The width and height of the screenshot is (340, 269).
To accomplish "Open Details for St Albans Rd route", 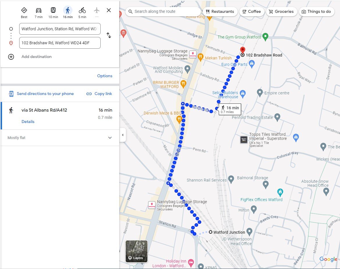I will coord(28,122).
